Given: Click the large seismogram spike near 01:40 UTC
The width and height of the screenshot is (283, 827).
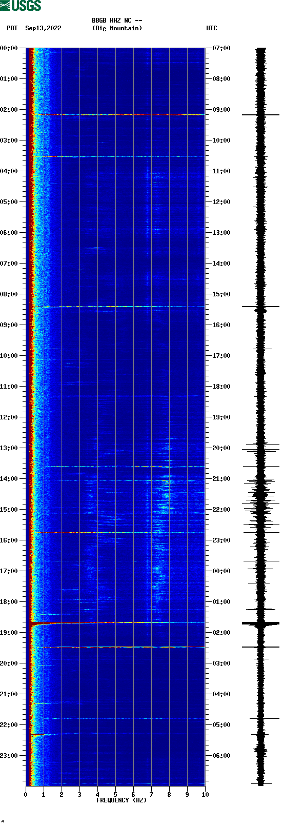Looking at the screenshot, I should coord(261,623).
